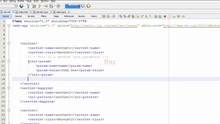Click the globe browser icon in main toolbar
220x124 pixels.
tap(21, 6)
